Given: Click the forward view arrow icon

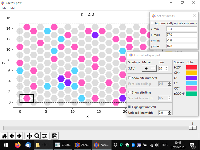Looking at the screenshot, I should (19, 136).
